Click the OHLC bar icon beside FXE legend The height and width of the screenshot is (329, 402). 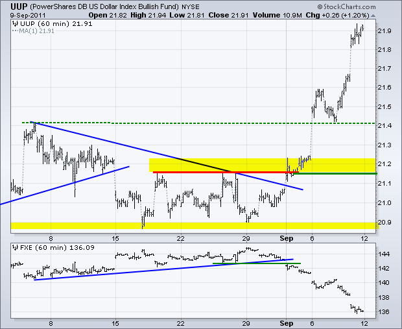click(x=16, y=248)
